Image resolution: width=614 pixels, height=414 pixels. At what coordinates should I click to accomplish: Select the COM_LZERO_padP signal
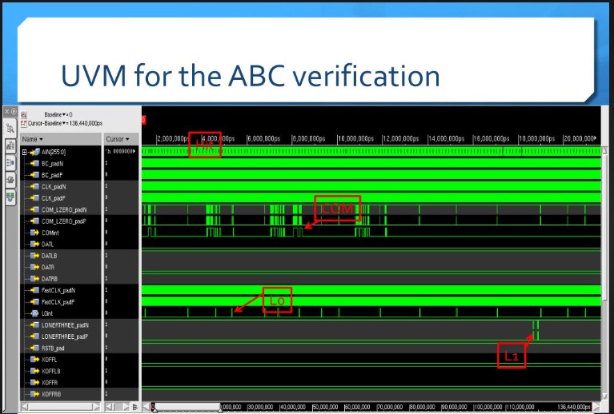(x=64, y=221)
